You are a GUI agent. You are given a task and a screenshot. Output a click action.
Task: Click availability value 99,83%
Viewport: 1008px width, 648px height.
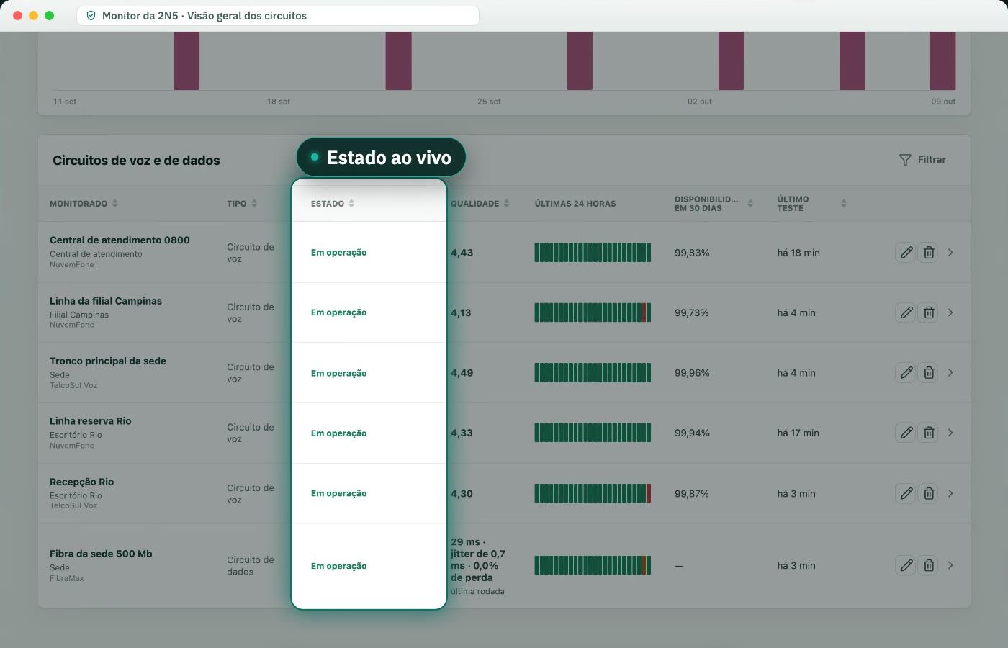click(x=692, y=253)
